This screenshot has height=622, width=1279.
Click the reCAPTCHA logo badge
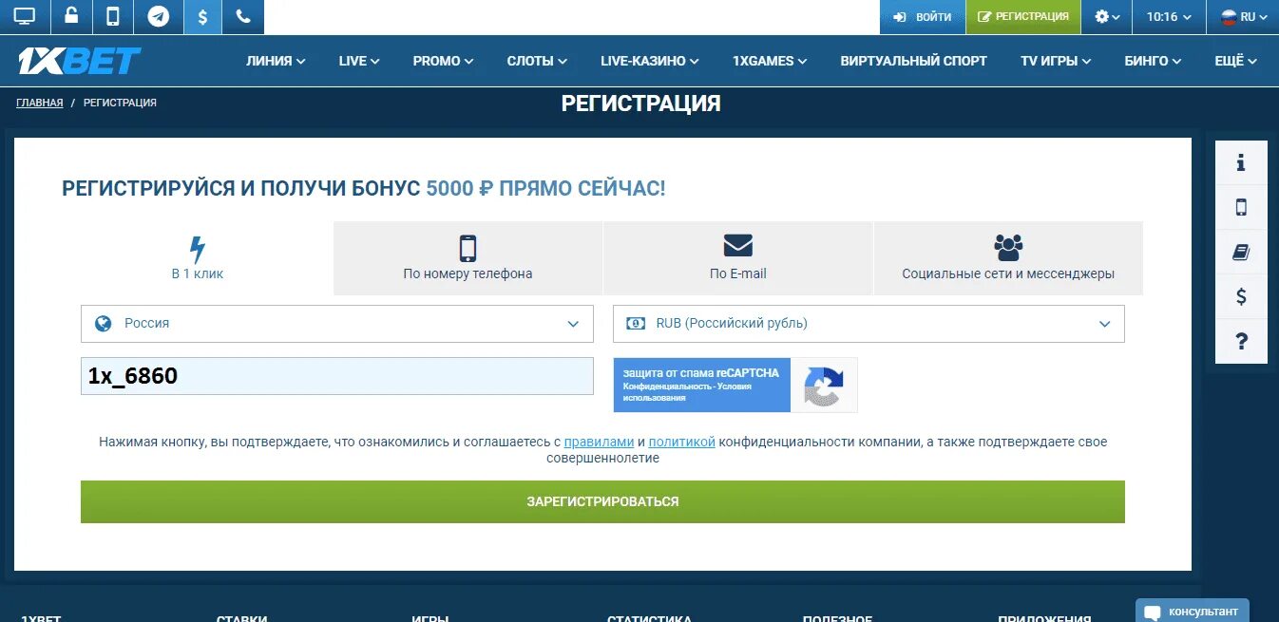point(824,386)
